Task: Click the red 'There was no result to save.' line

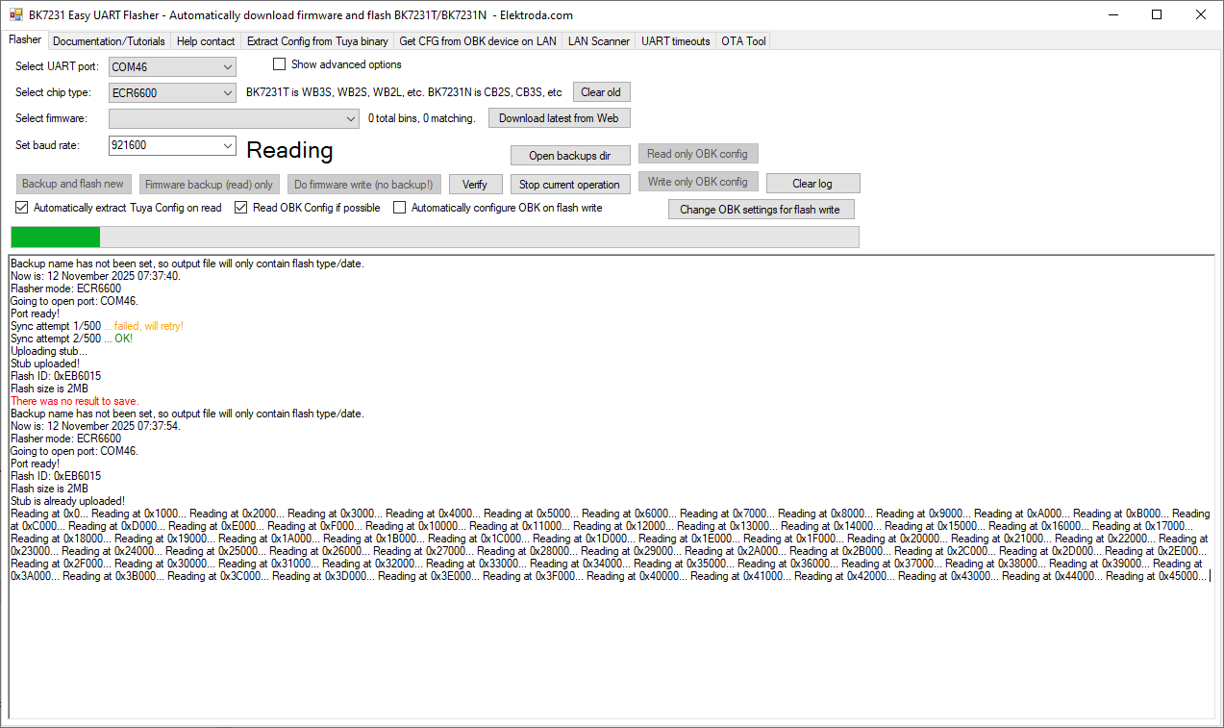Action: (x=74, y=401)
